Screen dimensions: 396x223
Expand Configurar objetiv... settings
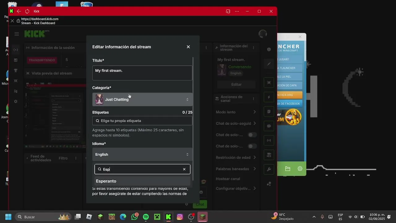pos(236,188)
